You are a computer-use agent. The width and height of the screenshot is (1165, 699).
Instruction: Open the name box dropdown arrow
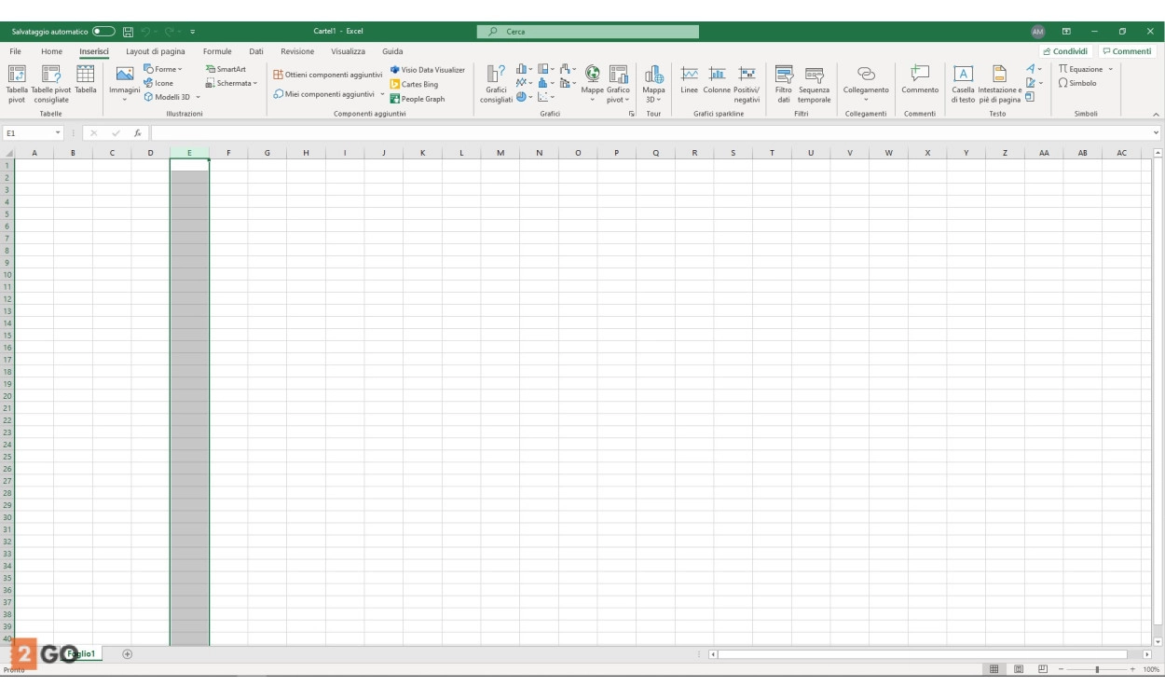click(58, 133)
